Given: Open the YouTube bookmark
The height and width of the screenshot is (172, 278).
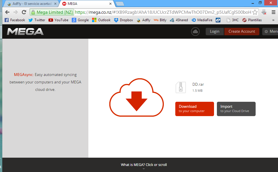Looking at the screenshot, I should (59, 20).
